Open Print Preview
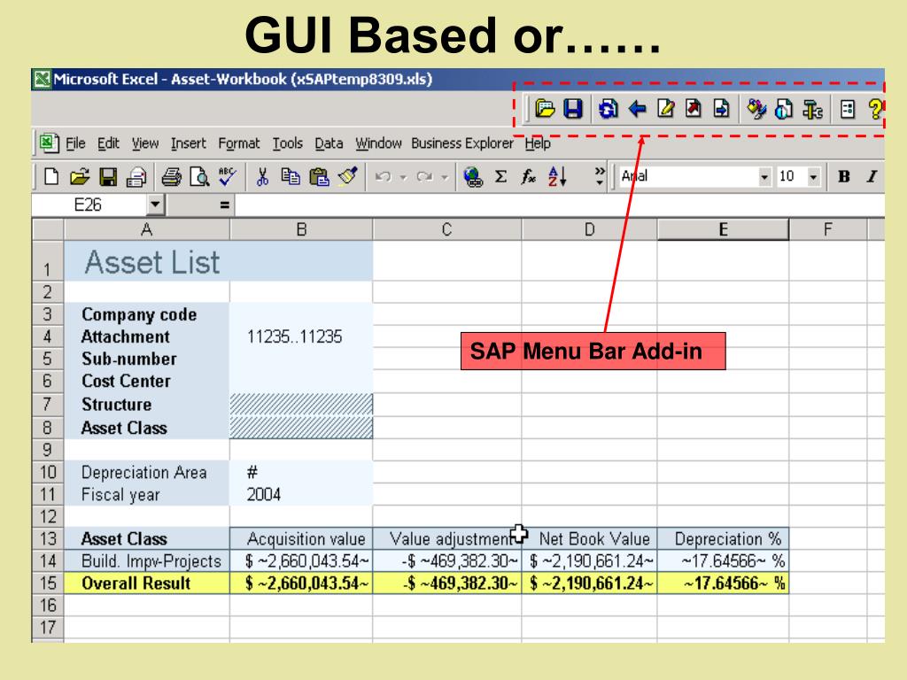This screenshot has width=907, height=680. click(x=199, y=177)
